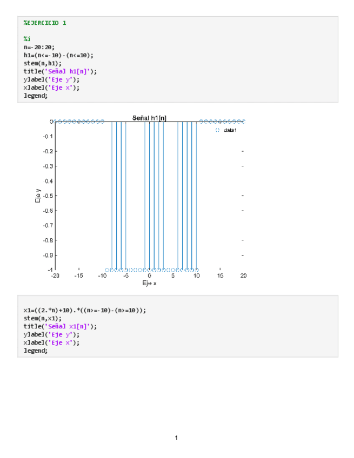Viewport: 354px width, 458px height.
Task: Click the Eje x label below the plot
Action: point(149,283)
